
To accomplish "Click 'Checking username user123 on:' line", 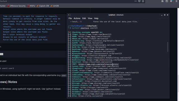I will click(x=87, y=32).
